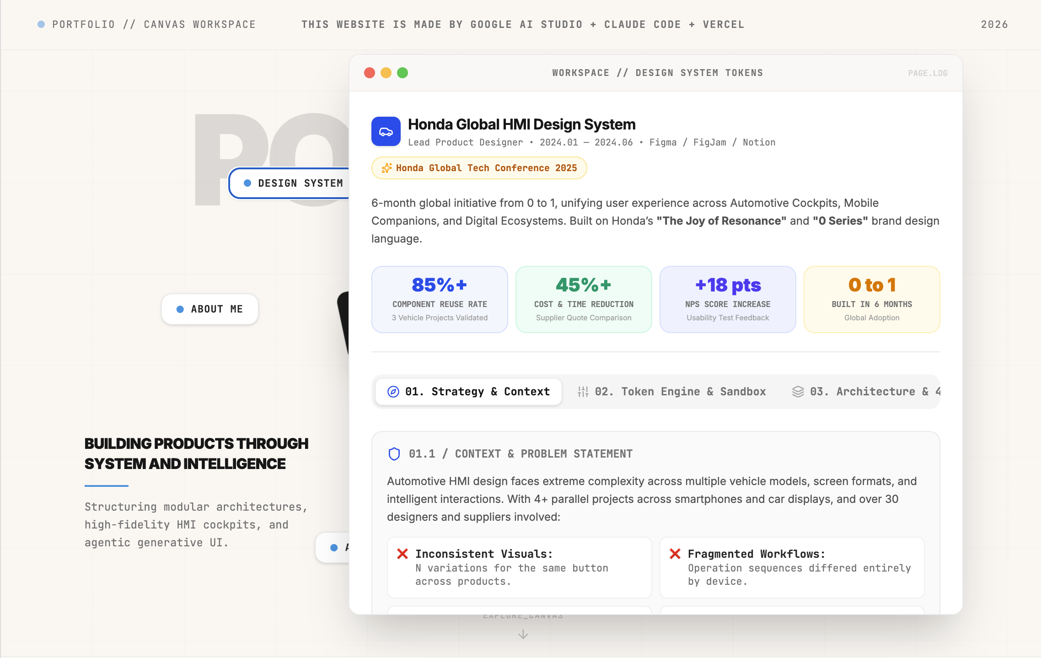The image size is (1041, 658).
Task: Click the Fragmented Workflows problem card
Action: point(792,567)
